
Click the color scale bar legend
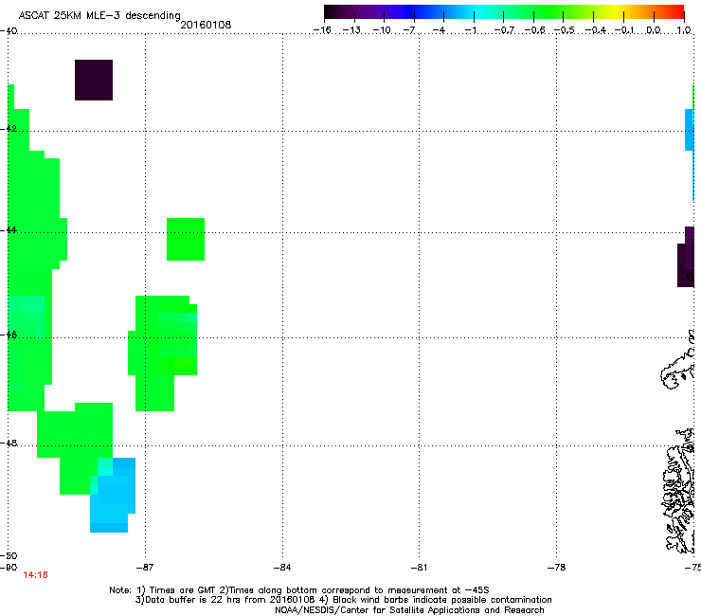tap(504, 12)
